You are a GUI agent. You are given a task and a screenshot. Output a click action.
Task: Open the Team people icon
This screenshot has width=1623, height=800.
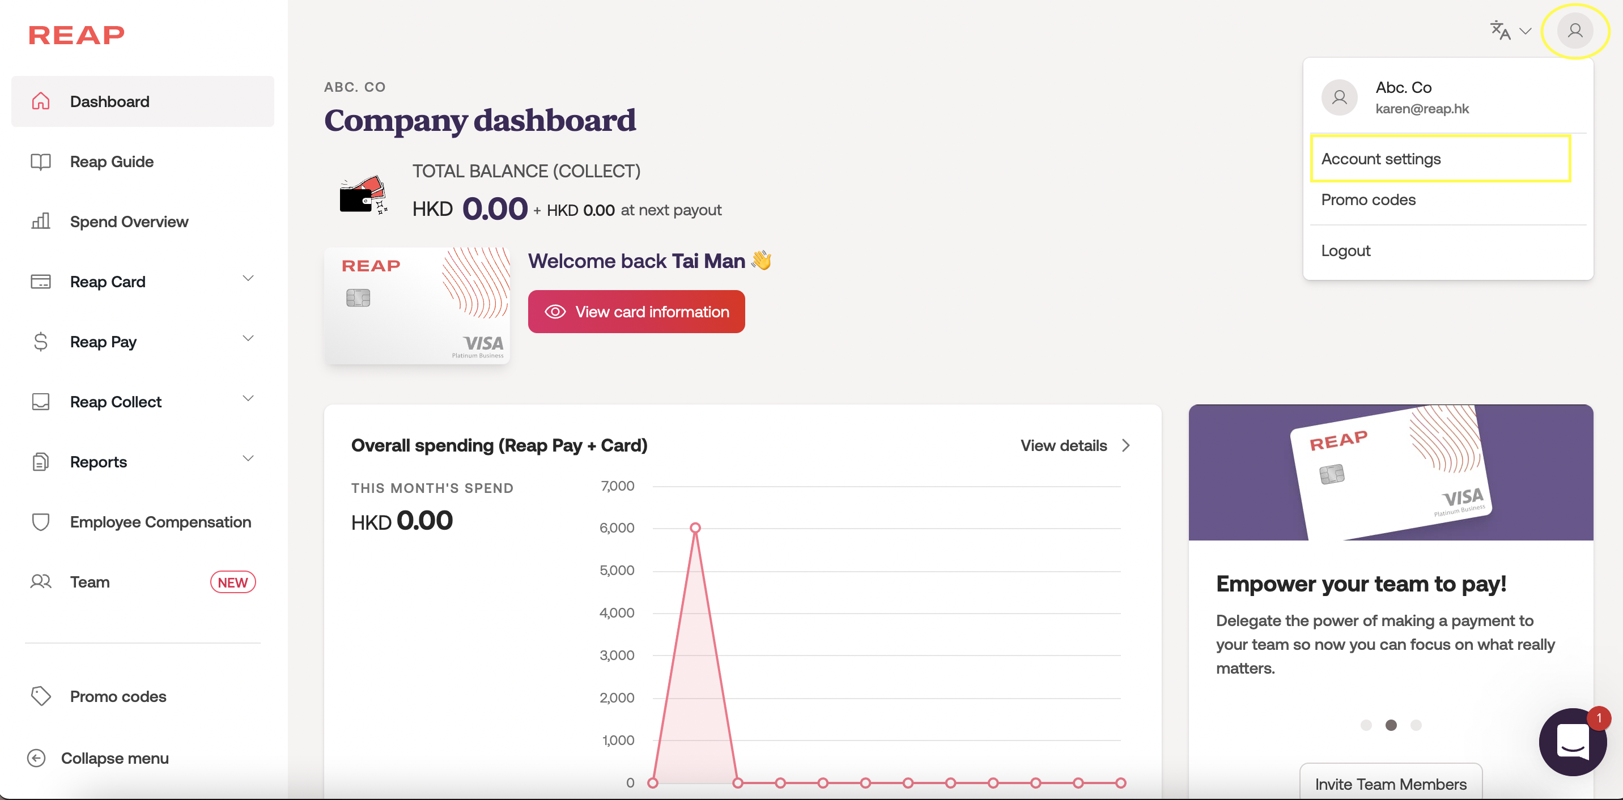pos(41,582)
